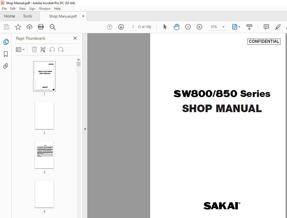
Task: Click the cloud upload icon
Action: [x=30, y=27]
